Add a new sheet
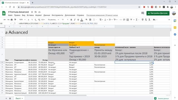 [x=6, y=98]
